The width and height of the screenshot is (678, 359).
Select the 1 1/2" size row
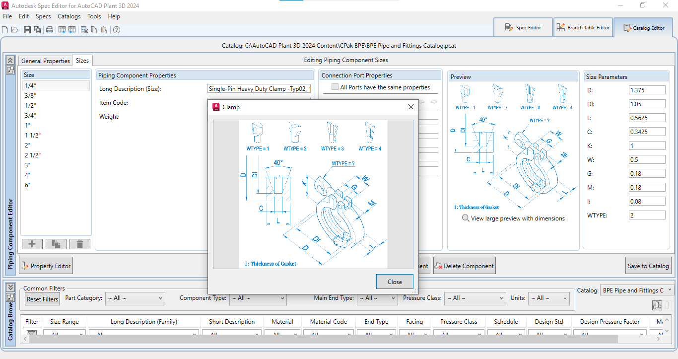[x=56, y=135]
